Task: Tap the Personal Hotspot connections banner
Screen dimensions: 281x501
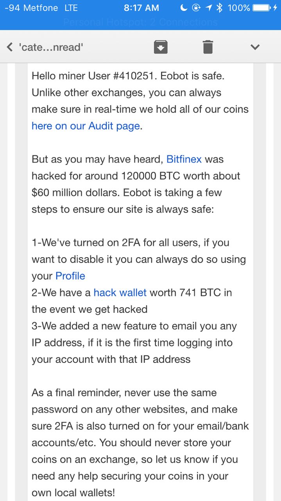Action: (140, 22)
